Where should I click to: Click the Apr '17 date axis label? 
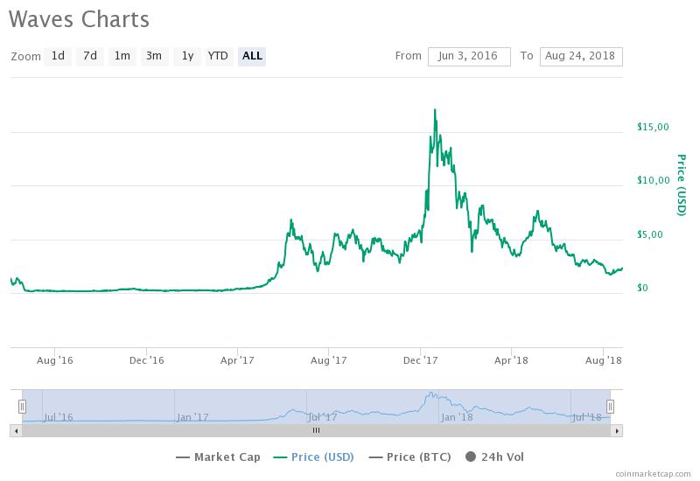237,360
